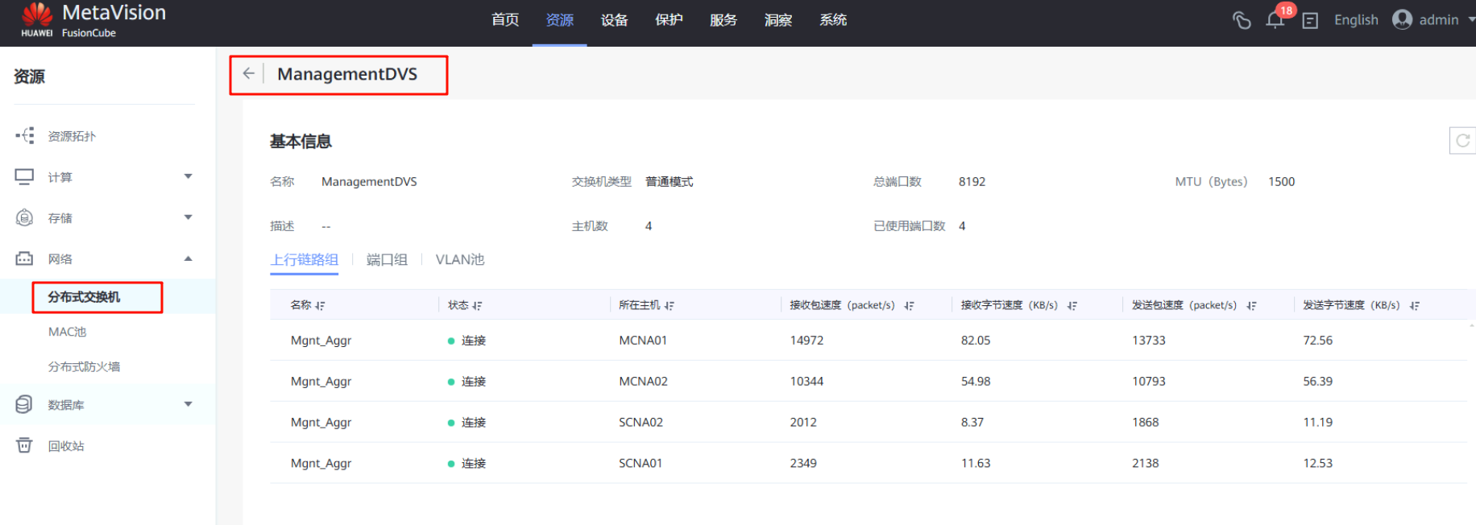Sort table by name (名称) column icon

click(x=320, y=306)
